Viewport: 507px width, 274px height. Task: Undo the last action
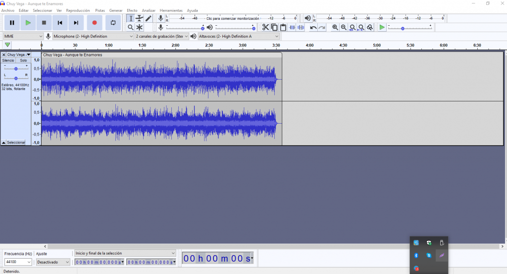click(x=313, y=27)
